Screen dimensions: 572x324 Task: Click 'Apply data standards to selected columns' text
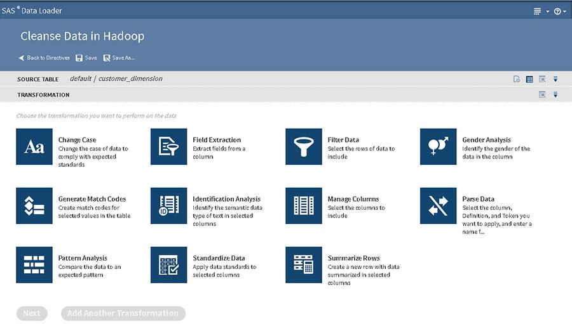coord(224,271)
